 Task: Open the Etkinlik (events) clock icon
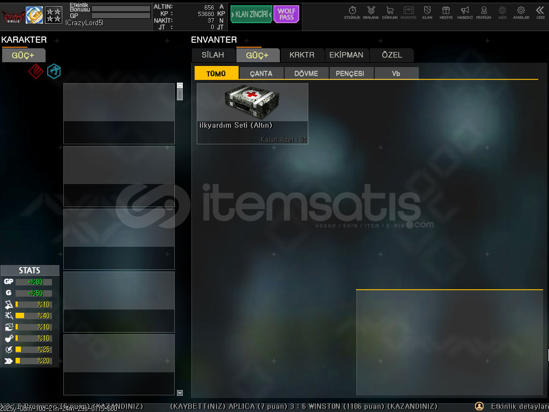point(352,12)
